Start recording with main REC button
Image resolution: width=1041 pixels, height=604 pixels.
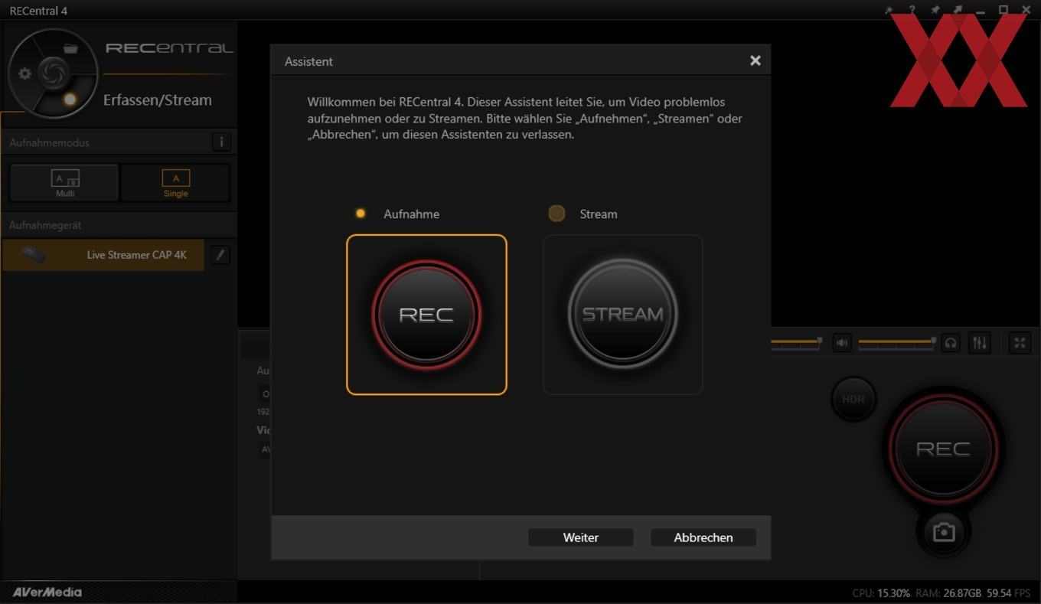(x=943, y=449)
